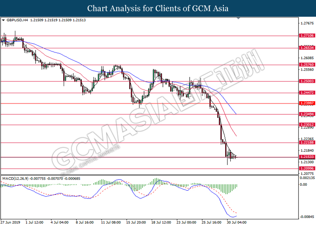The height and width of the screenshot is (226, 316).
Task: Select the 1.26534 price level label
Action: tap(307, 48)
